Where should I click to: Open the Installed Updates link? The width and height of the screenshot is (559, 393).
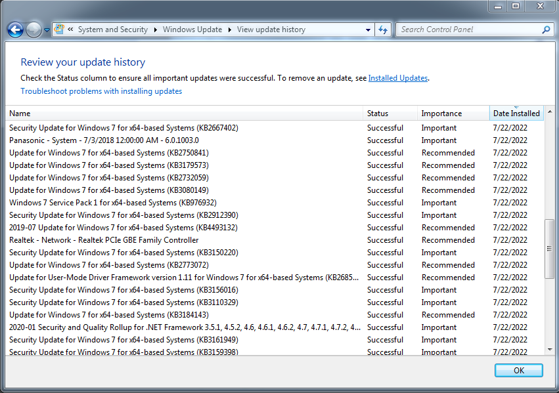398,78
